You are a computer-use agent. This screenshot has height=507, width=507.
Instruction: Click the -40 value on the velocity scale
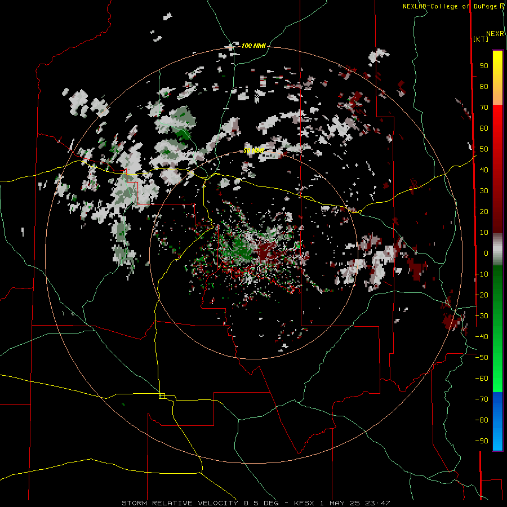(482, 337)
